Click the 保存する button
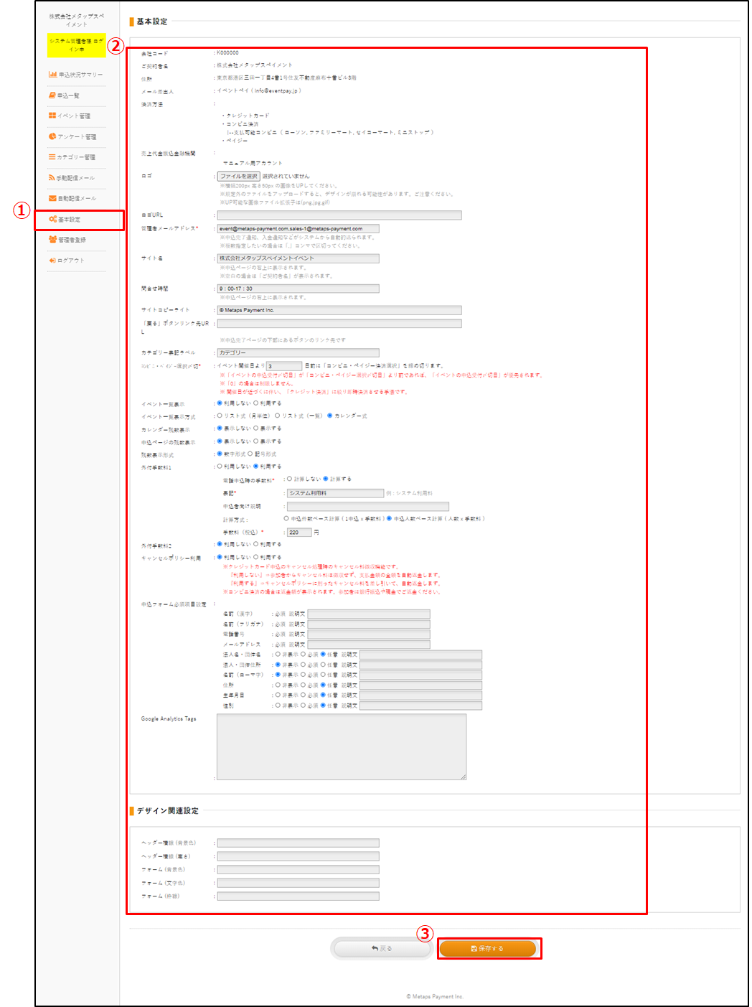752x1007 pixels. click(x=487, y=949)
